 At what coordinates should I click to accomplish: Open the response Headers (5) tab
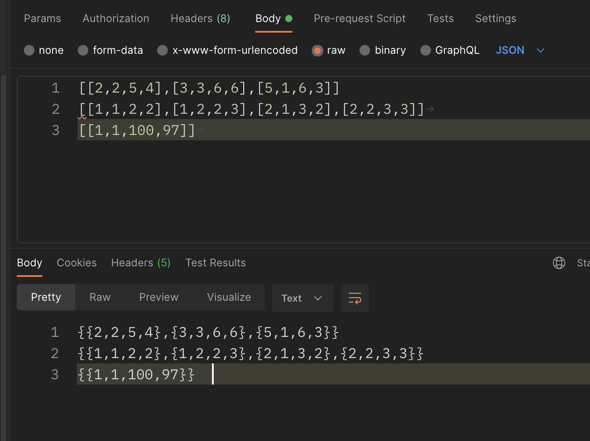coord(141,263)
